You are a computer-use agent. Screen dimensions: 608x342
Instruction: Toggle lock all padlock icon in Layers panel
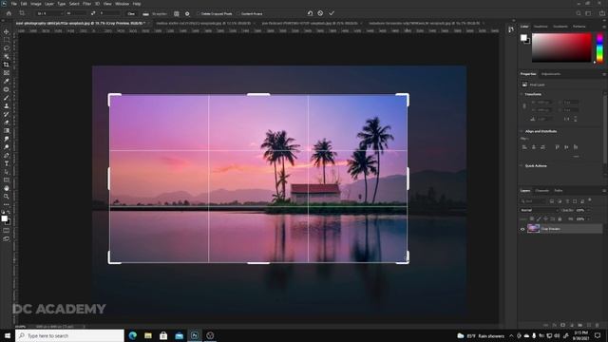coord(560,219)
